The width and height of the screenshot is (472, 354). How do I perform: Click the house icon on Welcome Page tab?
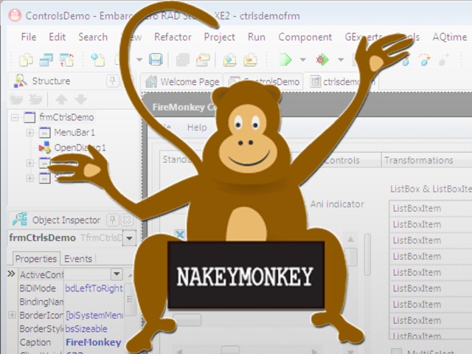[151, 81]
